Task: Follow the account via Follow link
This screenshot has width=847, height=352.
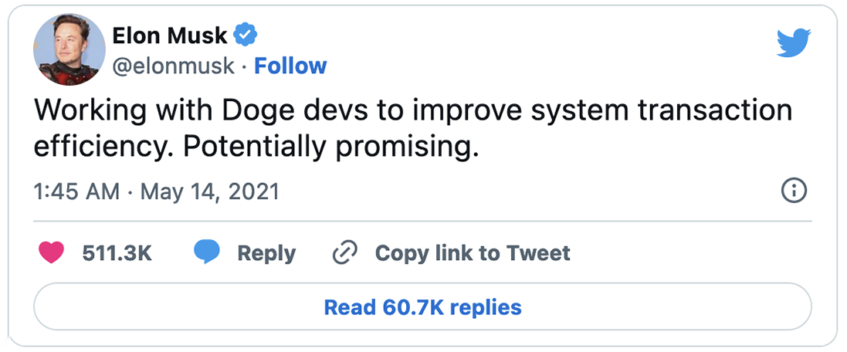Action: [x=290, y=66]
